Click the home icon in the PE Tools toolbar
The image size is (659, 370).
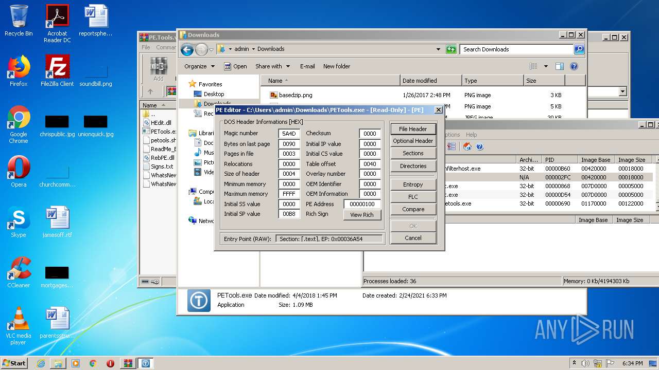tap(467, 147)
